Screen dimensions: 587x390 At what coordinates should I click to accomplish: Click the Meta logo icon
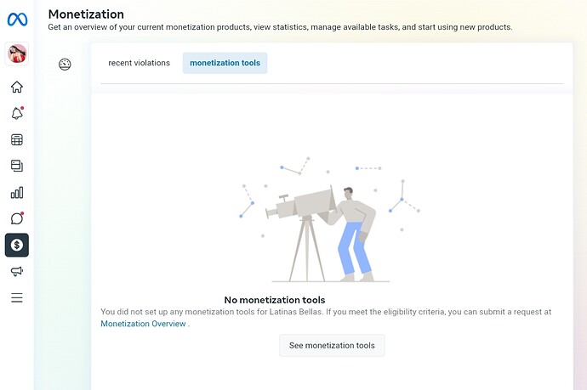(17, 20)
